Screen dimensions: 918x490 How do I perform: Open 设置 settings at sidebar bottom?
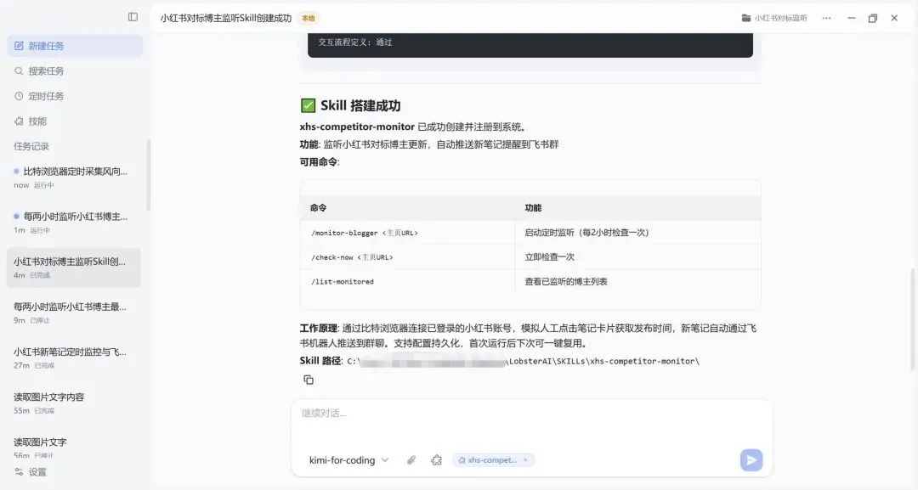(x=31, y=472)
